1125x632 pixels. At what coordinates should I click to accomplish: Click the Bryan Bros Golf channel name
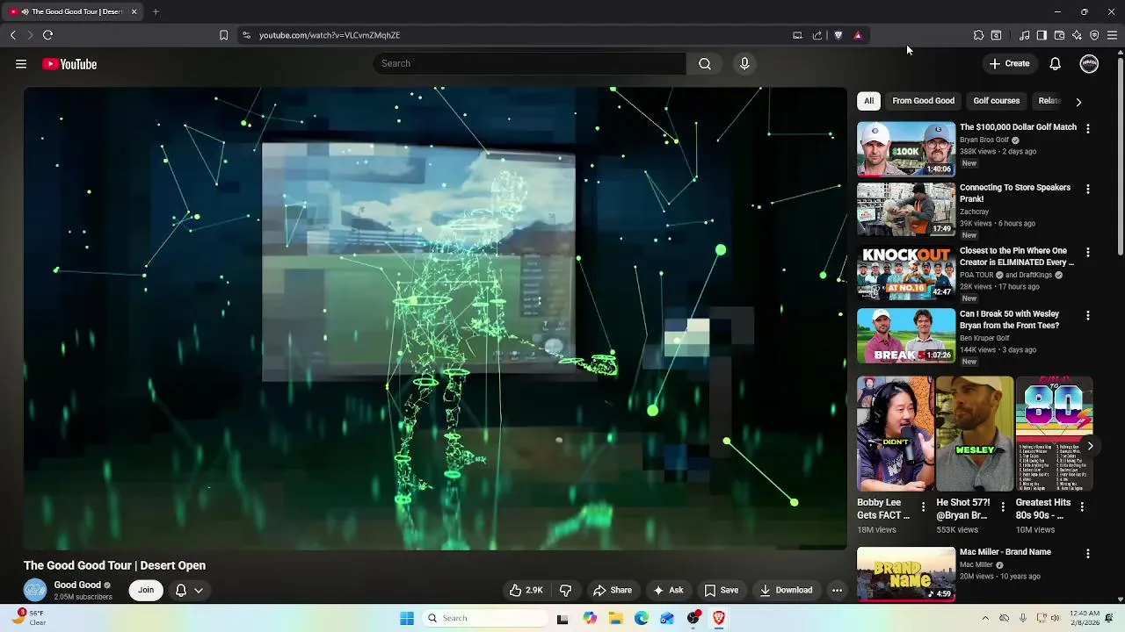coord(984,140)
